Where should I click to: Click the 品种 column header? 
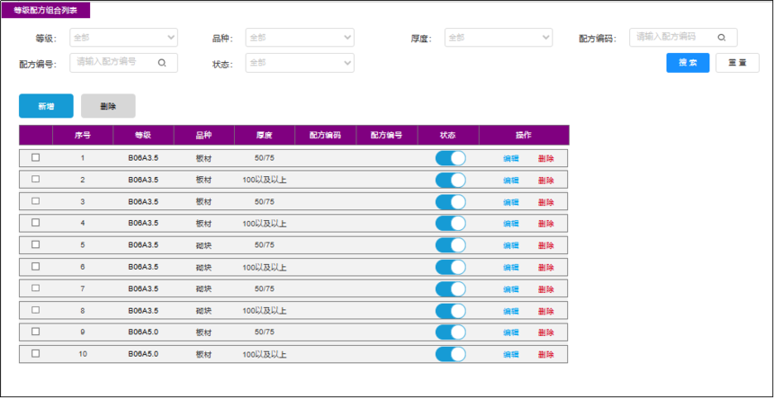[203, 135]
